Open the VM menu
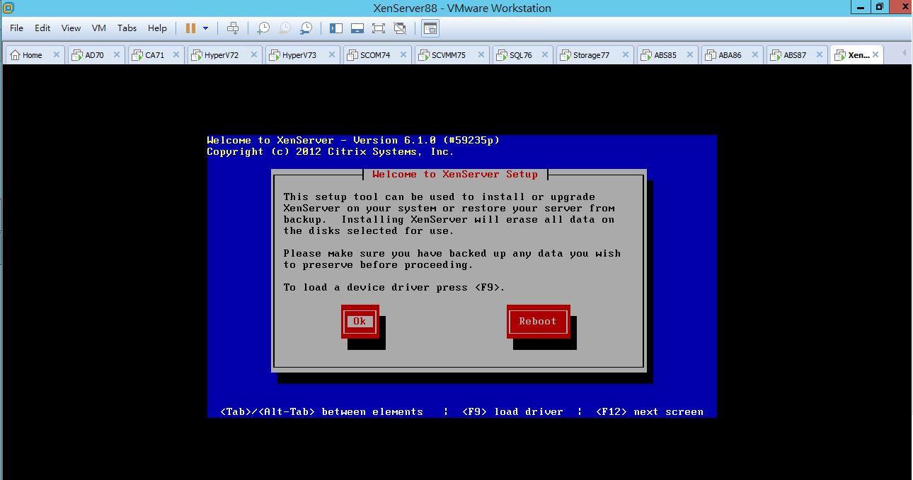The width and height of the screenshot is (913, 480). [99, 28]
